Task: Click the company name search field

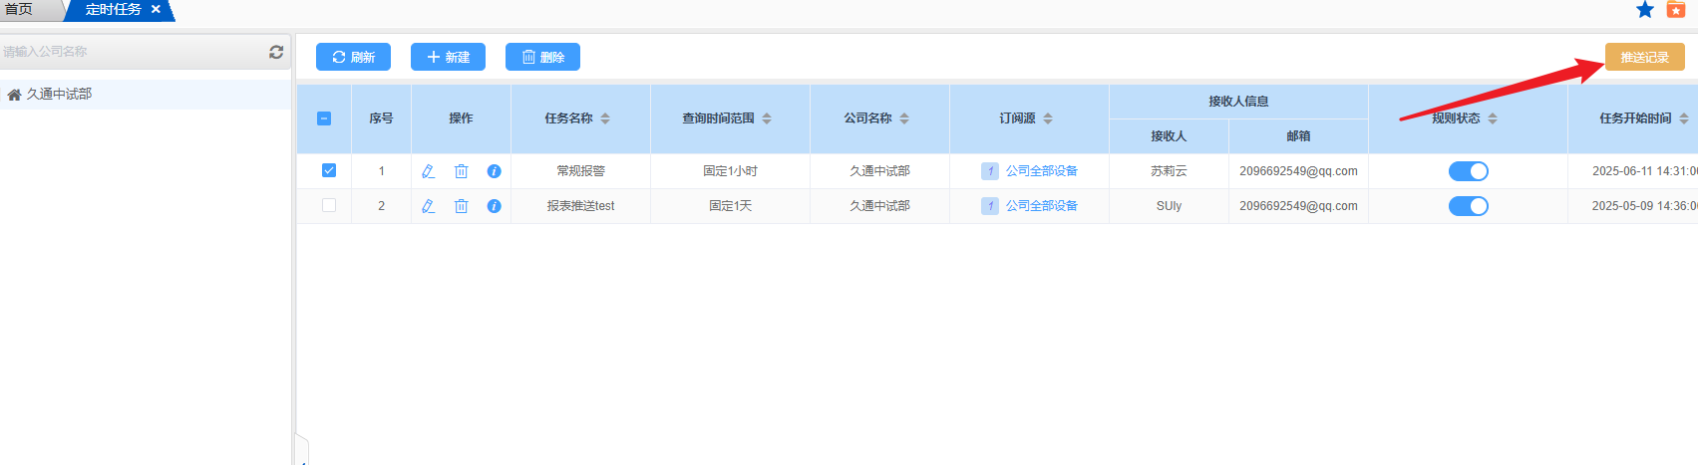Action: 130,52
